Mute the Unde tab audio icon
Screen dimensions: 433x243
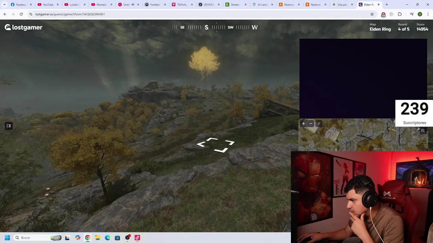[133, 4]
